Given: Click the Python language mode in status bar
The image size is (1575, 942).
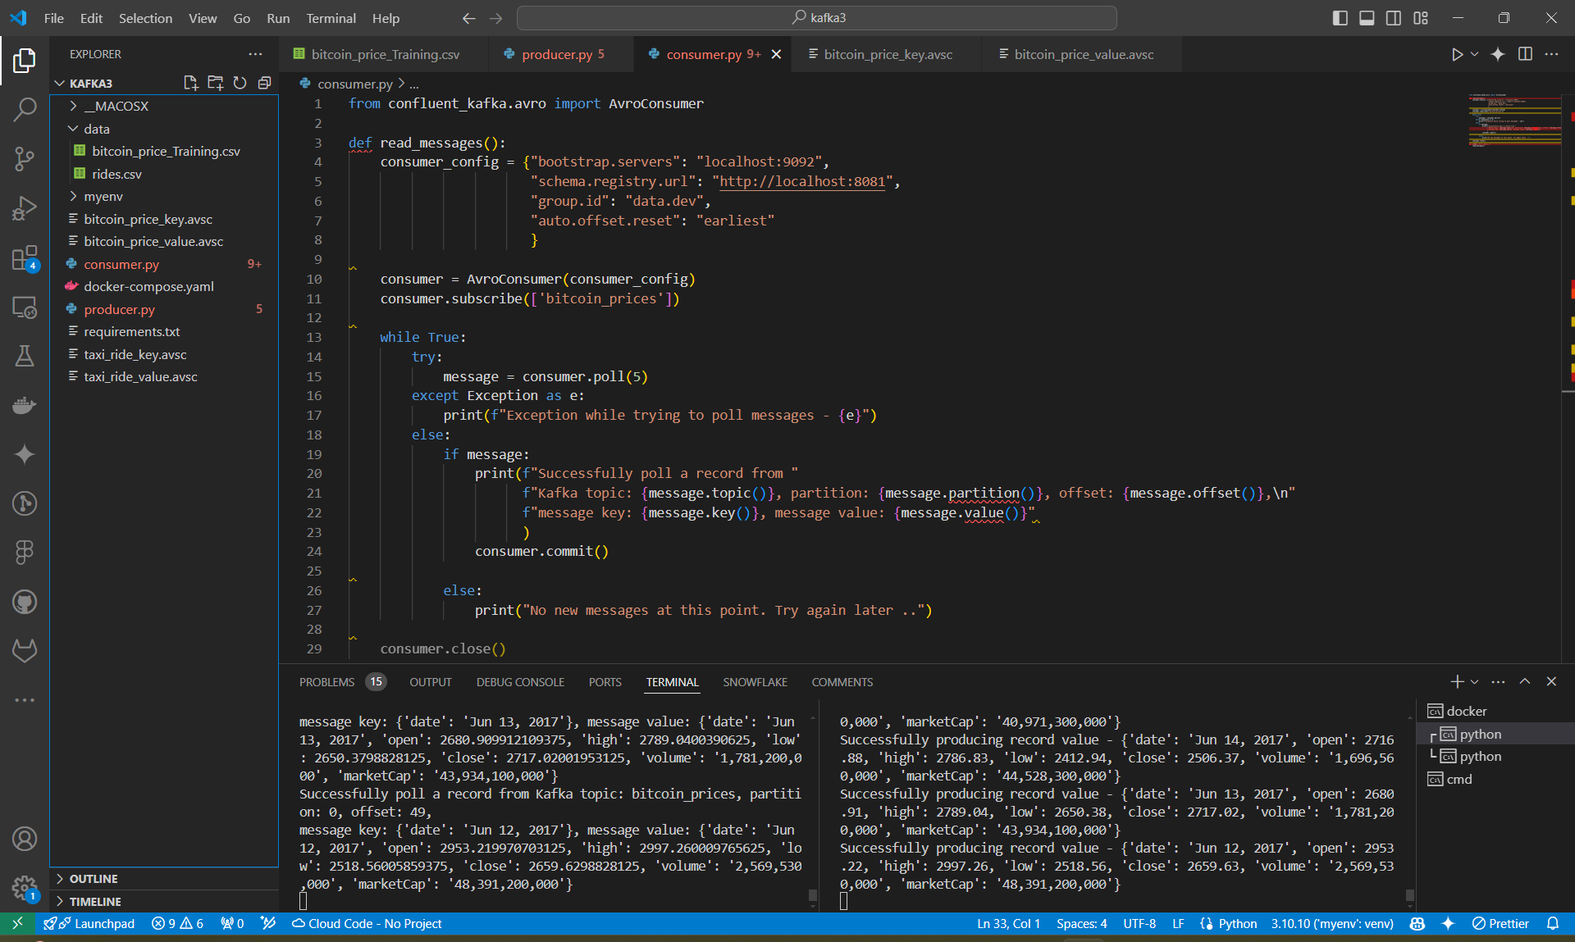Looking at the screenshot, I should [x=1237, y=923].
